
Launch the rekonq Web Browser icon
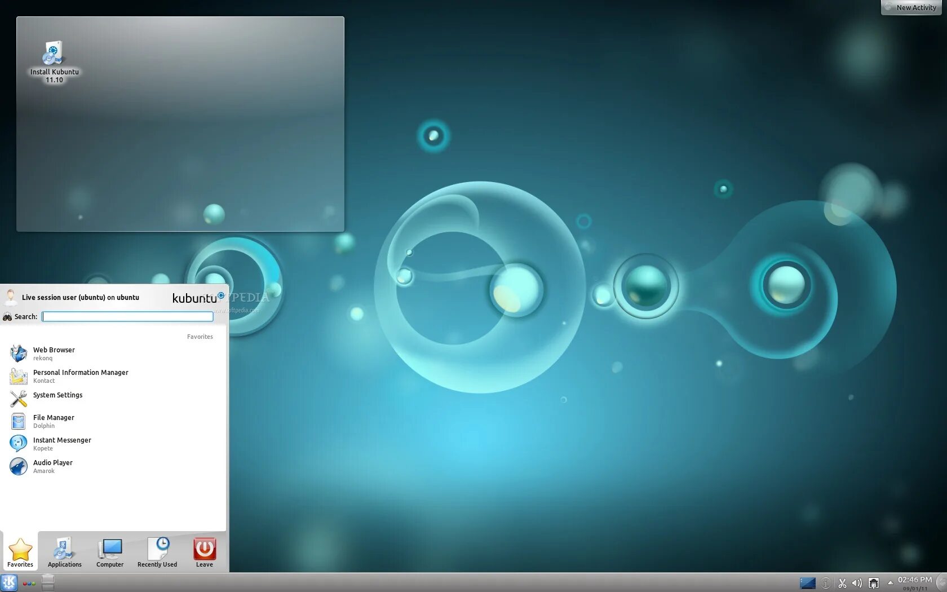pos(18,354)
